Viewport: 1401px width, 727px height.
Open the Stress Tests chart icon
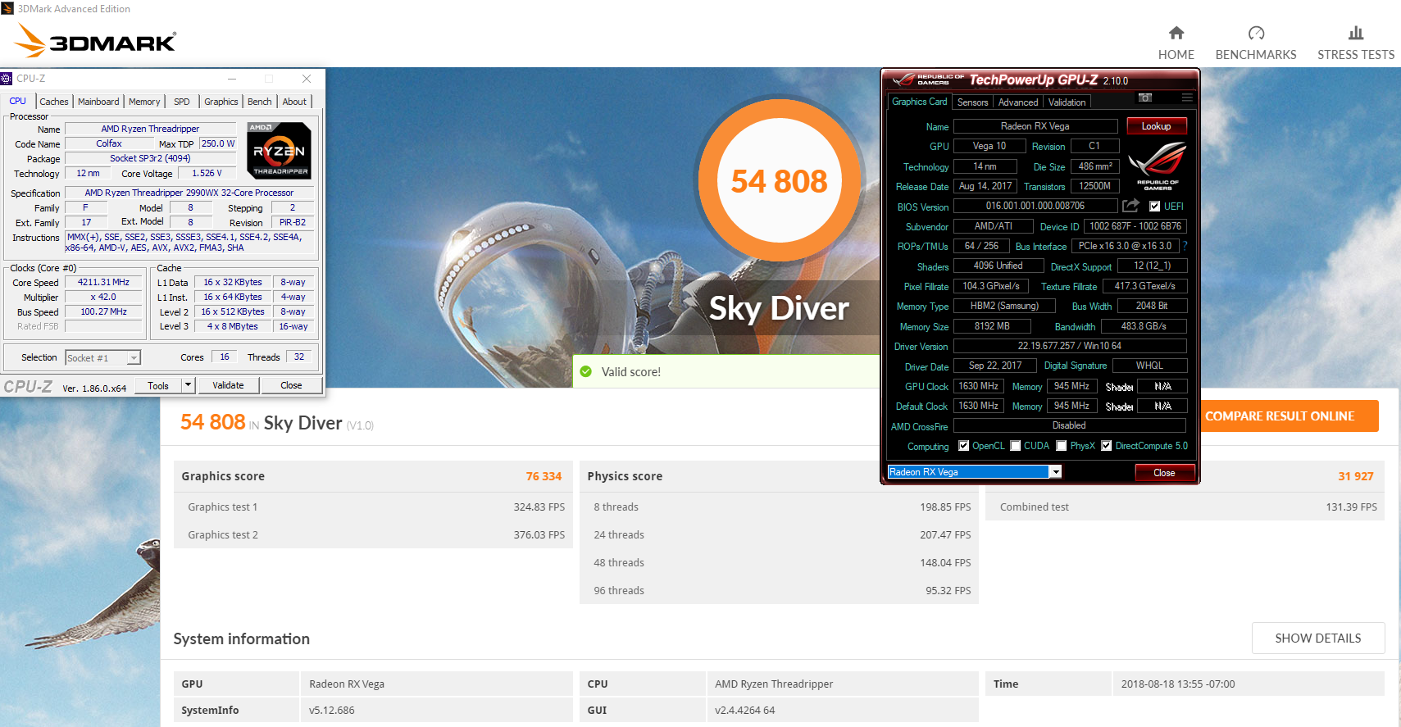1355,34
